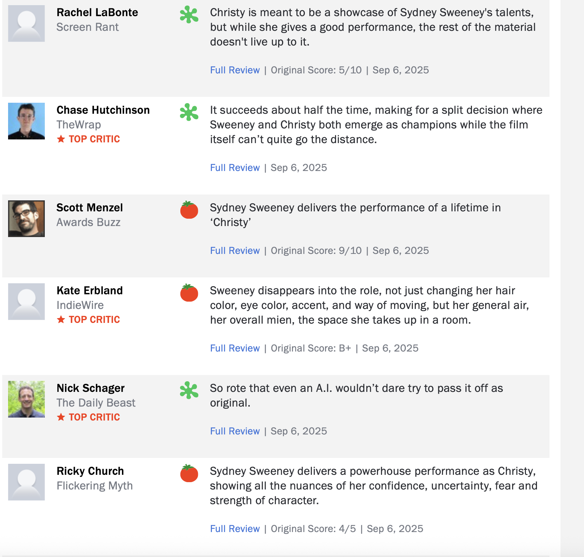Screen dimensions: 584x557
Task: Click Chase Hutchinson's profile photo
Action: pos(26,121)
